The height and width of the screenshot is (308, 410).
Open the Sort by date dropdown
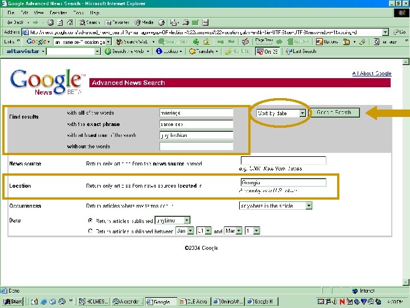click(281, 113)
